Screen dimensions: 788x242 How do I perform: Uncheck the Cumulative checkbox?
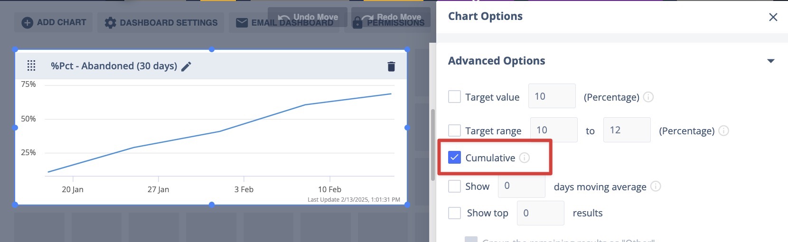tap(454, 158)
